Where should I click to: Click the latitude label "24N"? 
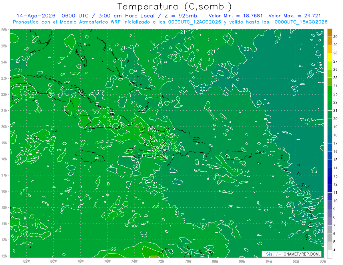pos(4,62)
